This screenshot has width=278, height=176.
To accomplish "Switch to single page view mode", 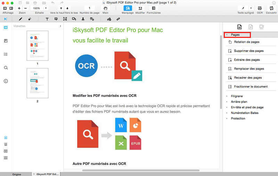I will coord(6,138).
